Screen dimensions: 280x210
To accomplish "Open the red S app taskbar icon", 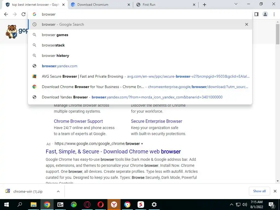I will pos(141,205).
